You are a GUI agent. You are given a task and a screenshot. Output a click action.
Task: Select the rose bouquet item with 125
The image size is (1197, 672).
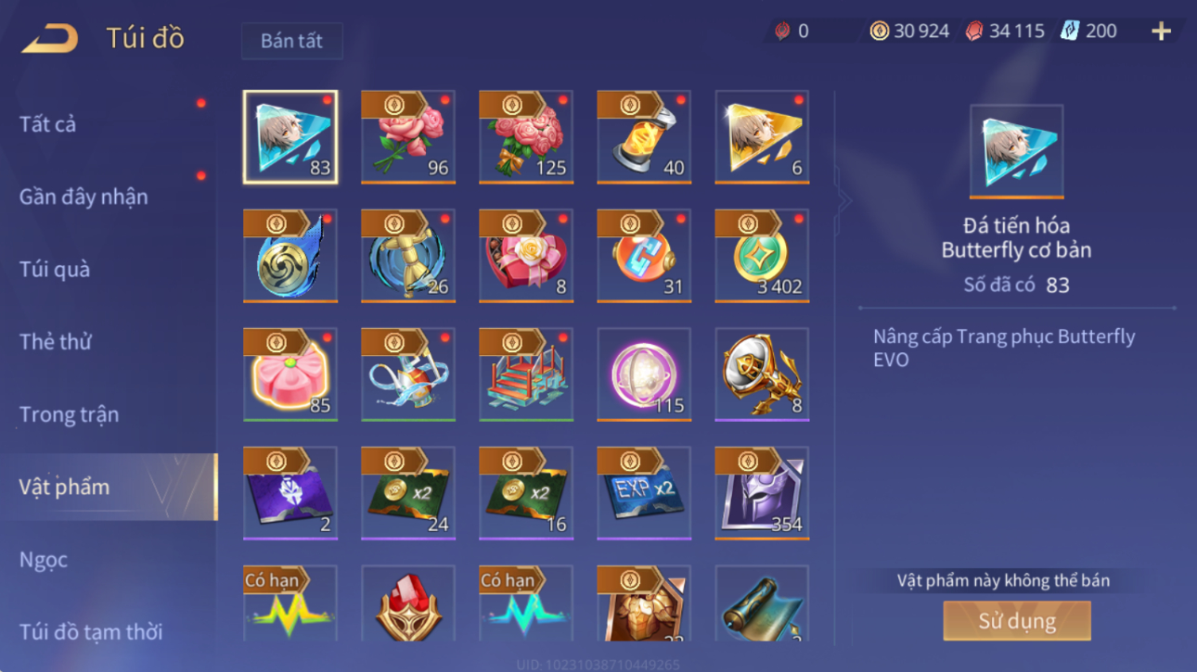click(526, 137)
